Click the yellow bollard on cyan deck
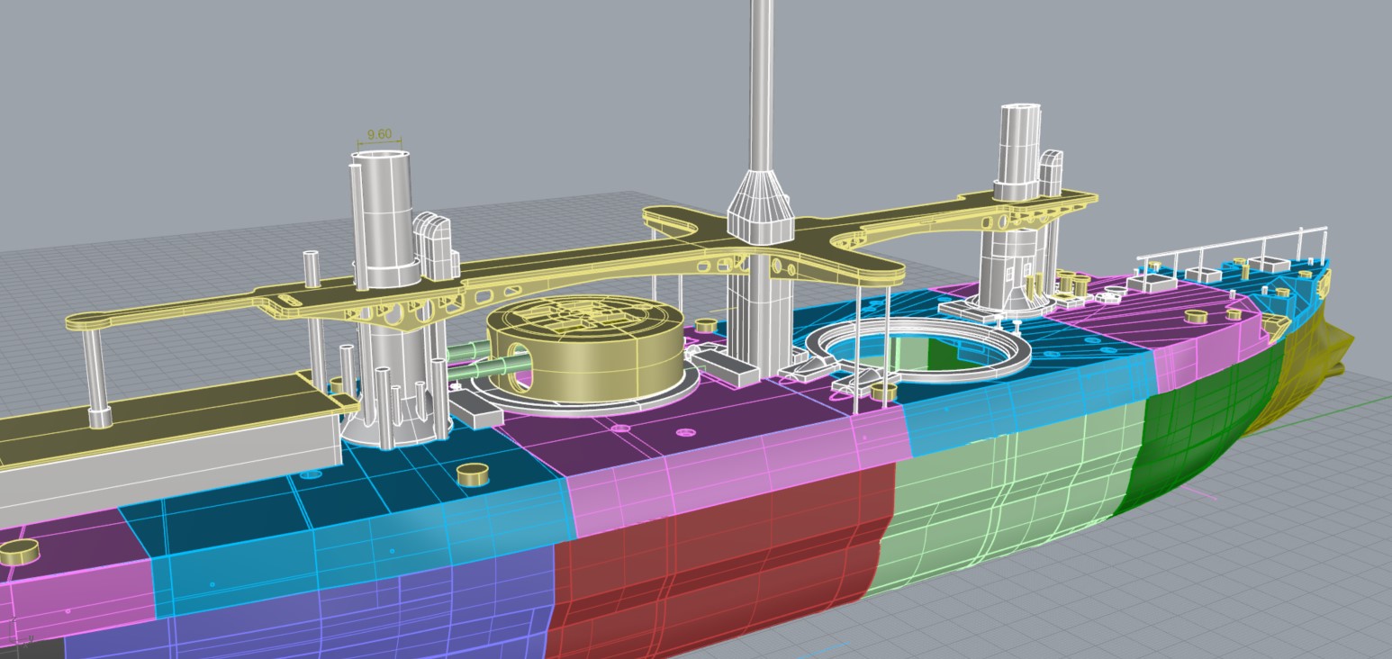 point(471,474)
